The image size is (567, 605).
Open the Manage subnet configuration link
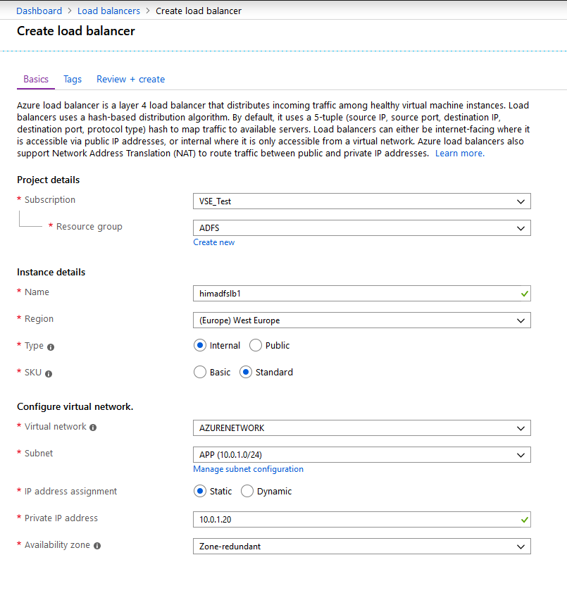248,469
